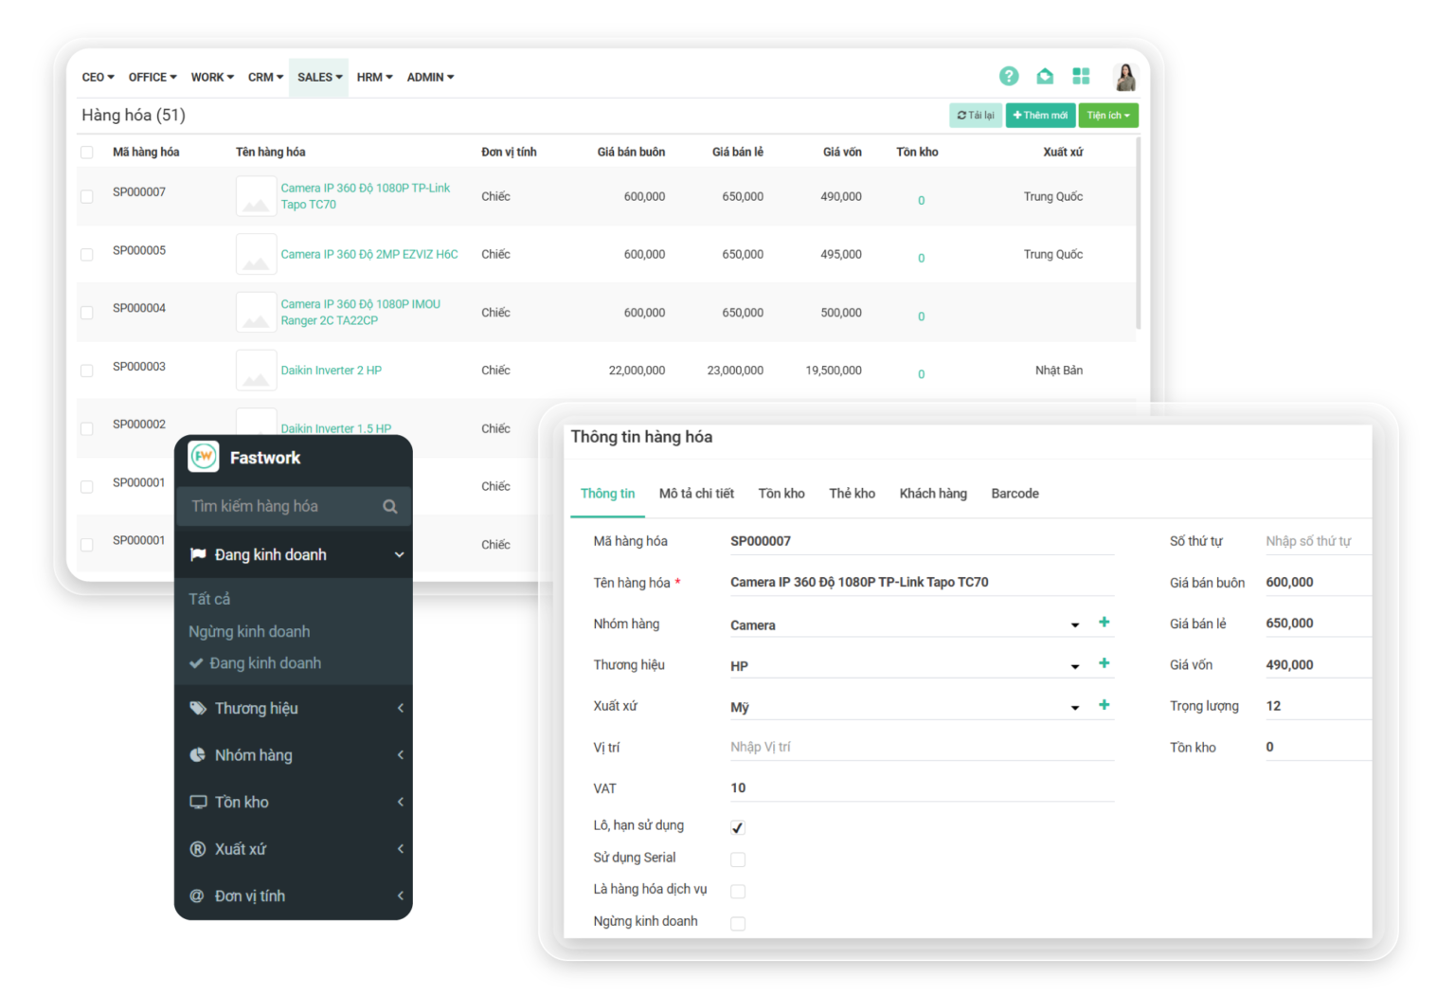Click the Thêm mới button
The width and height of the screenshot is (1455, 995).
pyautogui.click(x=1040, y=116)
